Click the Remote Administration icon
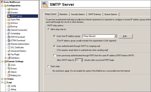The image size is (151, 92). (9, 44)
